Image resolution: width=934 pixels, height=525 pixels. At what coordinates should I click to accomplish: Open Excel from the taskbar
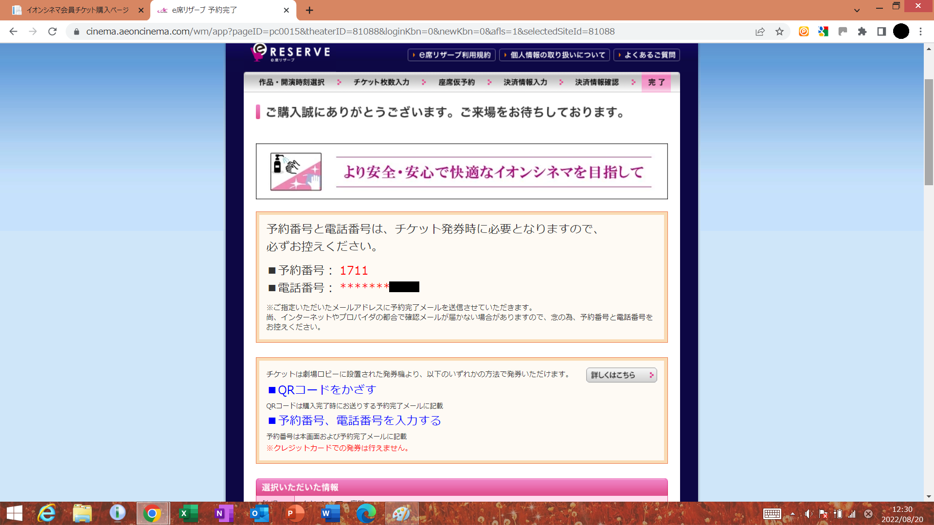188,513
